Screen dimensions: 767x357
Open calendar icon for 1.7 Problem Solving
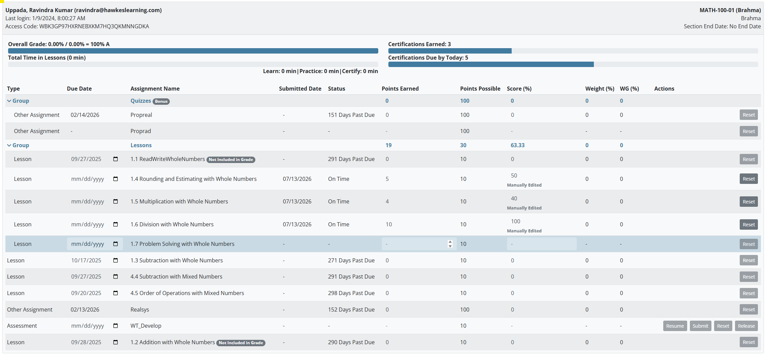pyautogui.click(x=116, y=244)
